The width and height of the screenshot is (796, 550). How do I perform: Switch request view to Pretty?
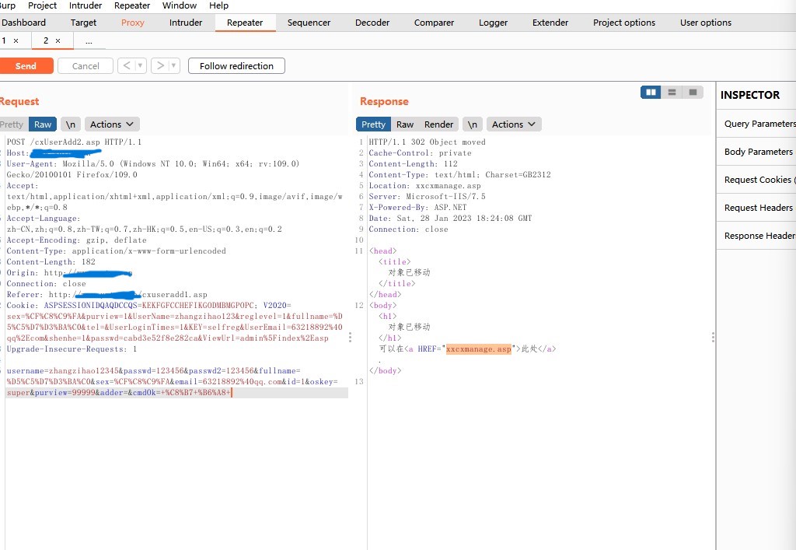(12, 124)
